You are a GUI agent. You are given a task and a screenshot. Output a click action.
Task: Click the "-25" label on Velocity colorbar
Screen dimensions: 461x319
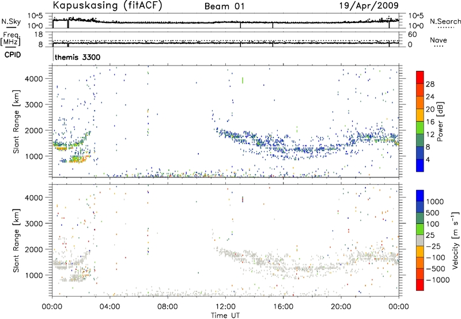pos(433,246)
